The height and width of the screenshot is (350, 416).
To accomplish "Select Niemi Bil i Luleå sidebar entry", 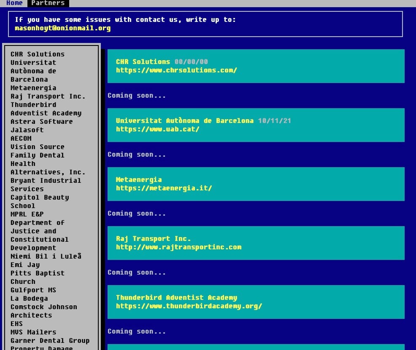I will tap(46, 256).
